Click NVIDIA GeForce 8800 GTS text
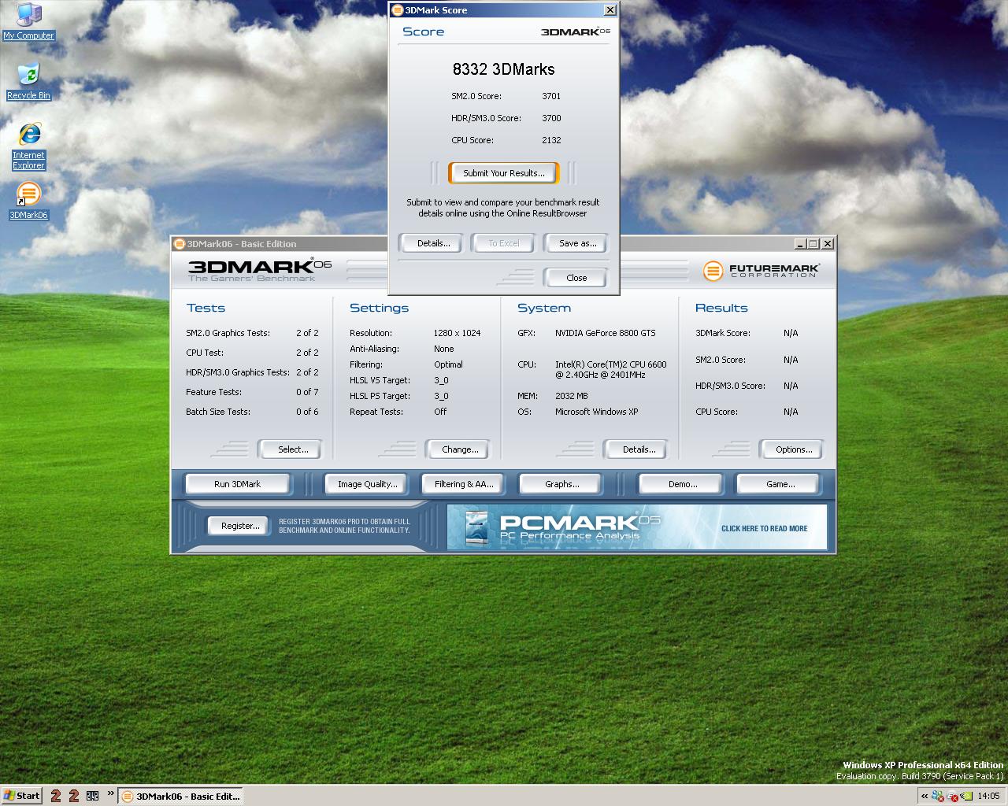 [x=605, y=333]
